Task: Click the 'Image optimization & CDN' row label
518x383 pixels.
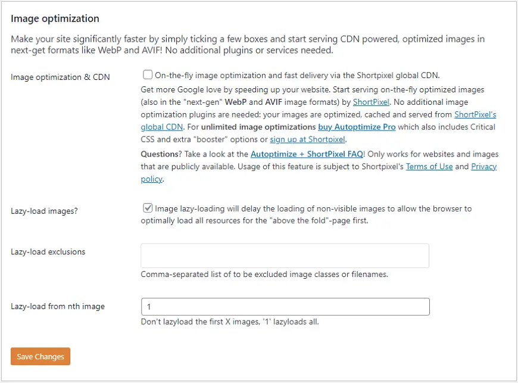Action: 60,77
